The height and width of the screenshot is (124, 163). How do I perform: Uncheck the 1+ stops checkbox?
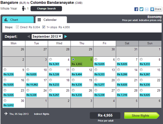(44, 27)
